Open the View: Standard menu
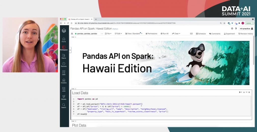257x132 pixels. point(134,34)
